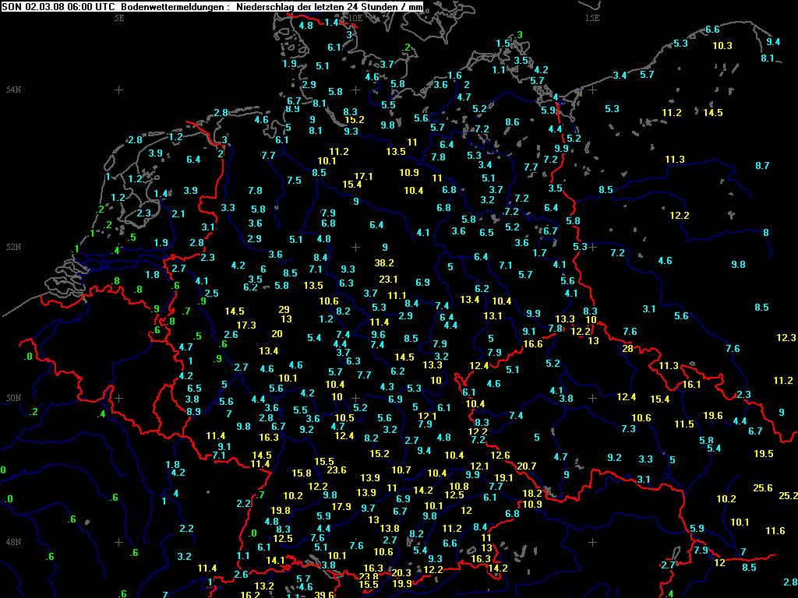The width and height of the screenshot is (798, 598).
Task: Select the 19.6 rainfall reading
Action: 713,415
